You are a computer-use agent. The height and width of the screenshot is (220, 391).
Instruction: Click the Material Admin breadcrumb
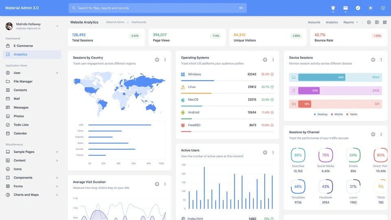[x=115, y=22]
